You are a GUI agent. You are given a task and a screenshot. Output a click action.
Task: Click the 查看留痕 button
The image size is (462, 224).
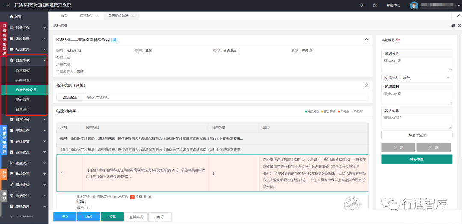136,217
